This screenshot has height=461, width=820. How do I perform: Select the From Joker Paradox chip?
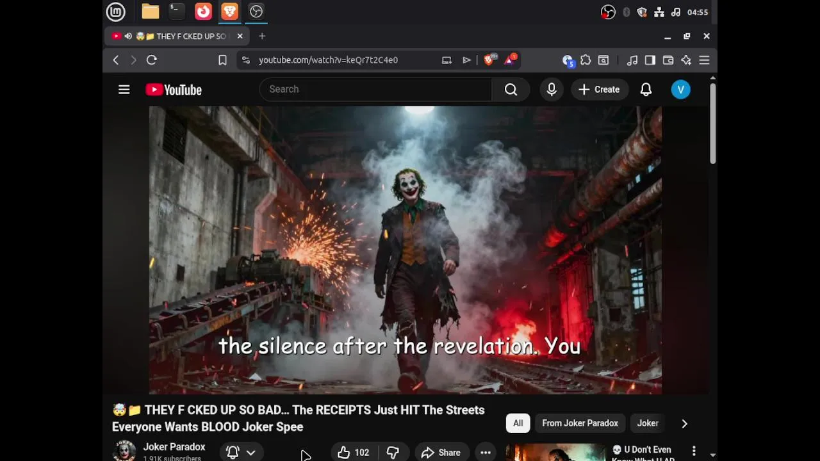[580, 423]
